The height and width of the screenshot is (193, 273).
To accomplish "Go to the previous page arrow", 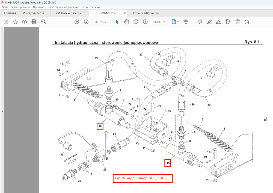I will tap(77, 22).
